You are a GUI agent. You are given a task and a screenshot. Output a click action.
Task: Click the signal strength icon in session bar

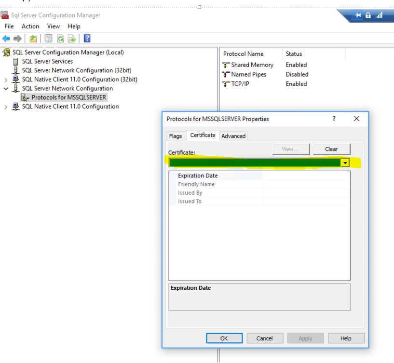click(x=380, y=15)
